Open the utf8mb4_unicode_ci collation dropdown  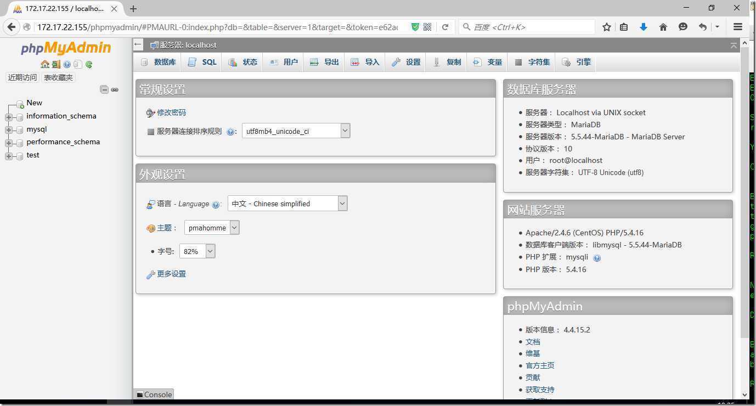coord(296,131)
